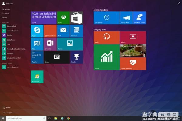Click the Ask me anything search field
The image size is (182, 121).
[x=26, y=119]
